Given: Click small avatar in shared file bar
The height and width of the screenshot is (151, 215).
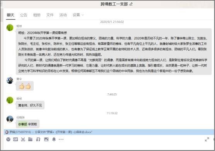Looking at the screenshot, I should click(x=7, y=132).
